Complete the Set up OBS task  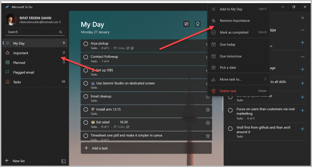coord(86,70)
